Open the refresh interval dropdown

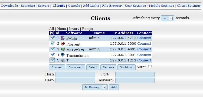[x=167, y=18]
